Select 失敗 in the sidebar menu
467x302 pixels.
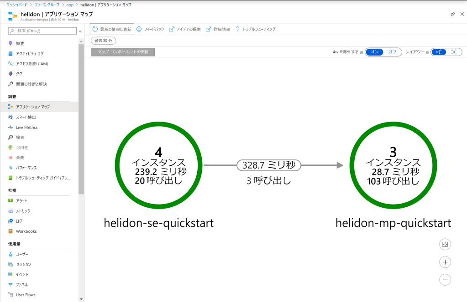point(20,158)
